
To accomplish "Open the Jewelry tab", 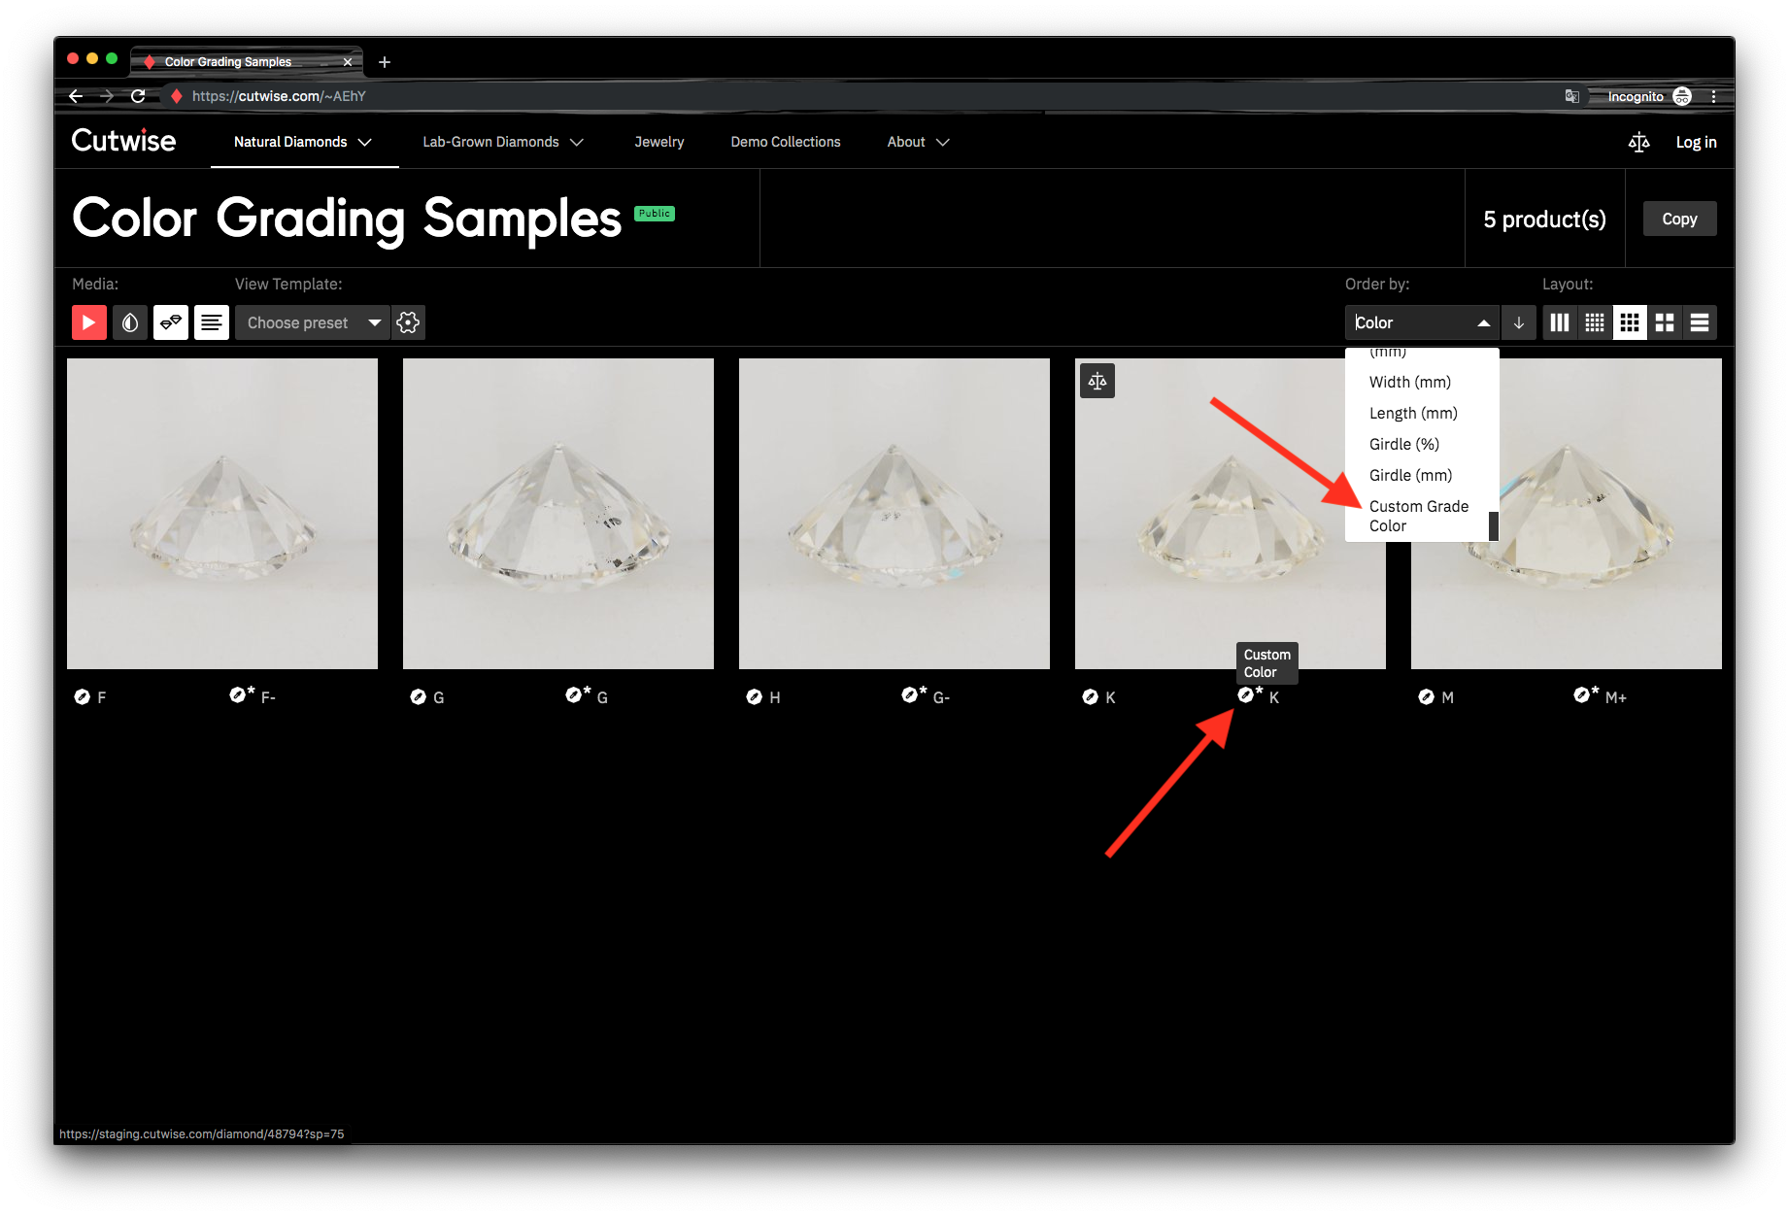I will [x=659, y=142].
